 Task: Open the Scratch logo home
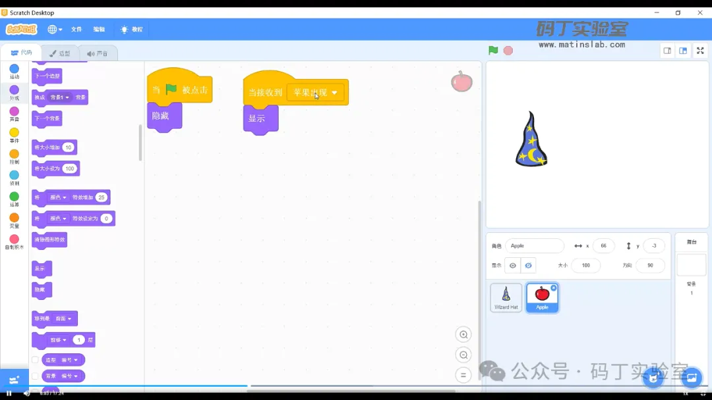click(x=21, y=29)
